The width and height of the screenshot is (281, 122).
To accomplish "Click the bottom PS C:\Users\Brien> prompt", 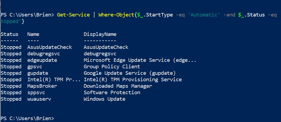I will 27,118.
